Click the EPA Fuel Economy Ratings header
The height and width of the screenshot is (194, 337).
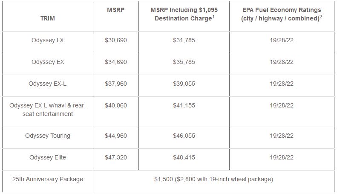pyautogui.click(x=282, y=14)
